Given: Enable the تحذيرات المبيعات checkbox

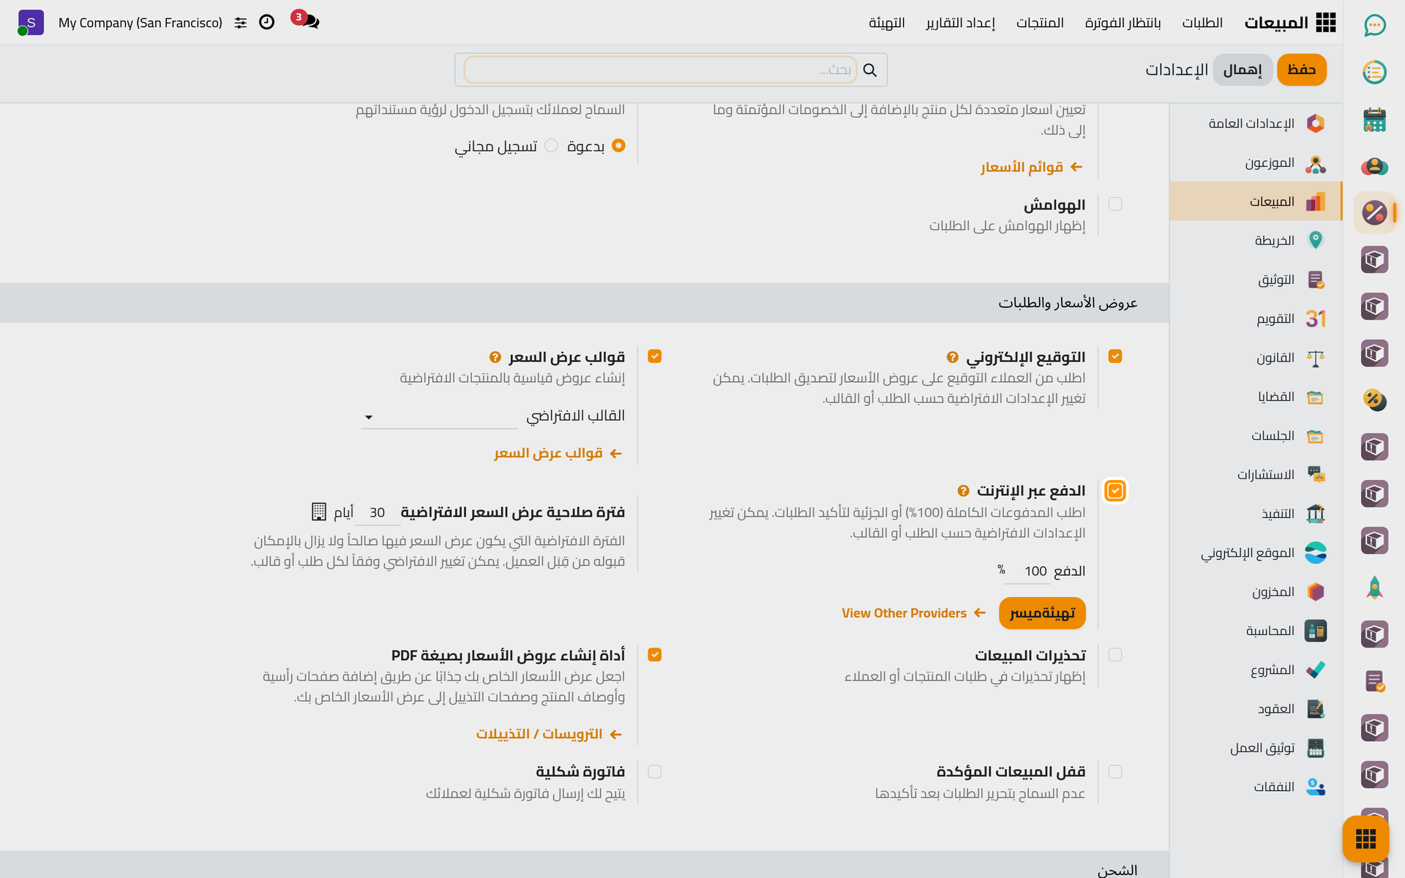Looking at the screenshot, I should click(x=1115, y=655).
